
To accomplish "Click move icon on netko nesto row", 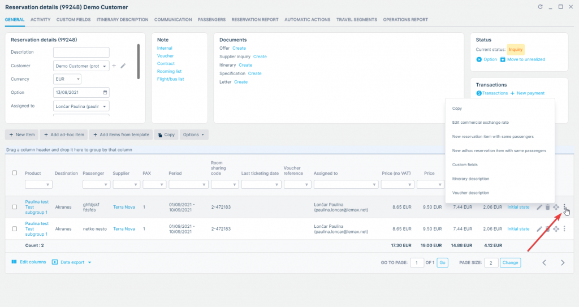I will click(x=556, y=229).
